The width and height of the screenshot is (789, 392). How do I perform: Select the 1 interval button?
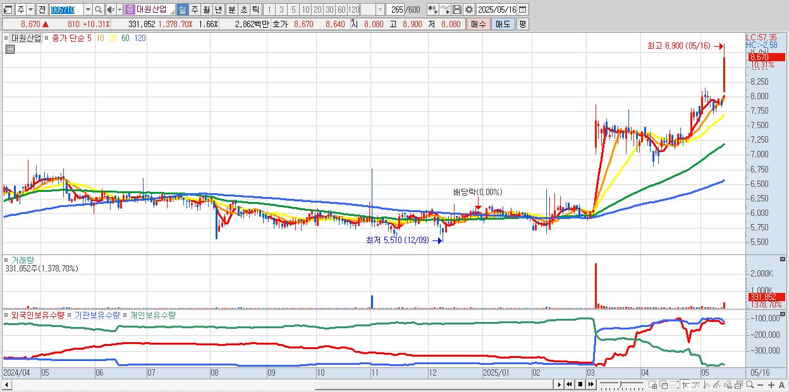269,9
